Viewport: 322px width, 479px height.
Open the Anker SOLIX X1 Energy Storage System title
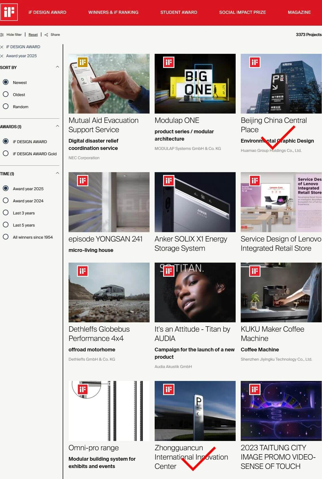(191, 243)
